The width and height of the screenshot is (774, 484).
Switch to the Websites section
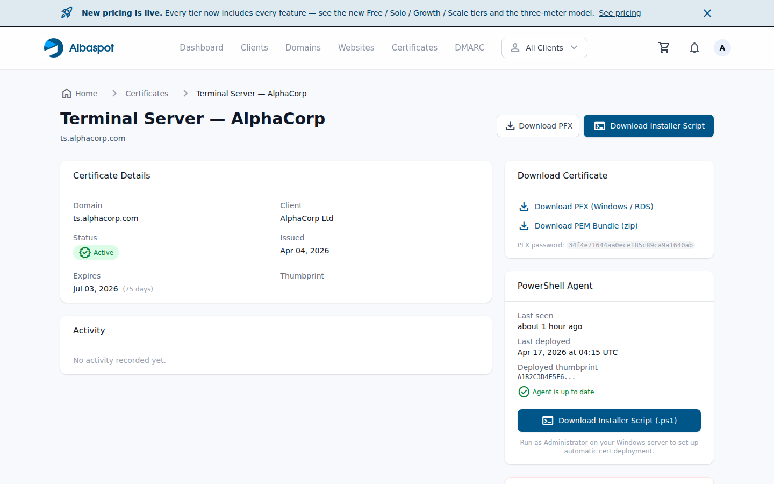click(356, 48)
